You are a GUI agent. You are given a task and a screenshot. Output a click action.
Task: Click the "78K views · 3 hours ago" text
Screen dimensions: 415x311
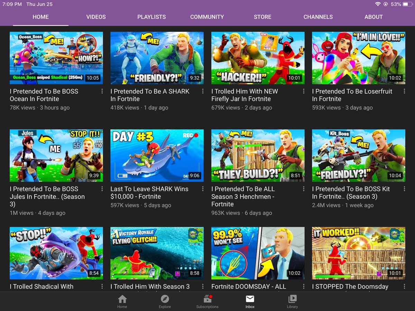[39, 107]
